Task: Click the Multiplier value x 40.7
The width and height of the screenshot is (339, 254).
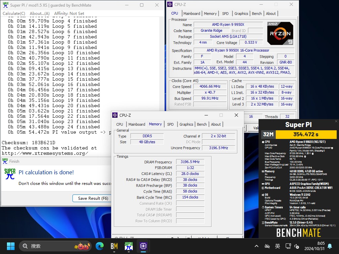Action: point(210,93)
